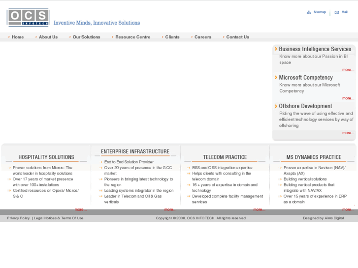Click the arrow beside Microsoft Competency
This screenshot has width=358, height=268.
coord(276,77)
